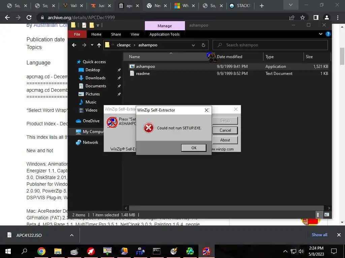This screenshot has width=345, height=258.
Task: Open Videos in the navigation pane
Action: tap(91, 110)
